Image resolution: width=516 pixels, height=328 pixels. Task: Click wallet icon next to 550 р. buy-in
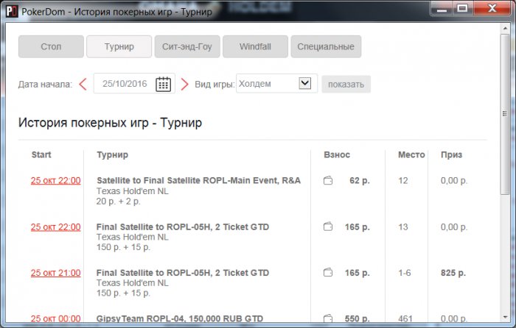click(328, 318)
